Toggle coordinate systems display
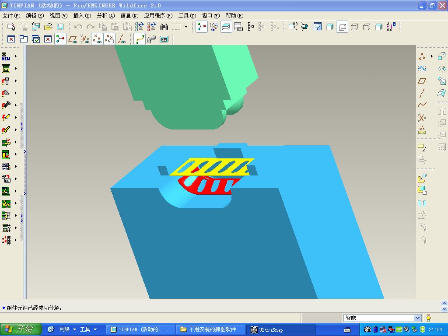The image size is (448, 336). (85, 39)
